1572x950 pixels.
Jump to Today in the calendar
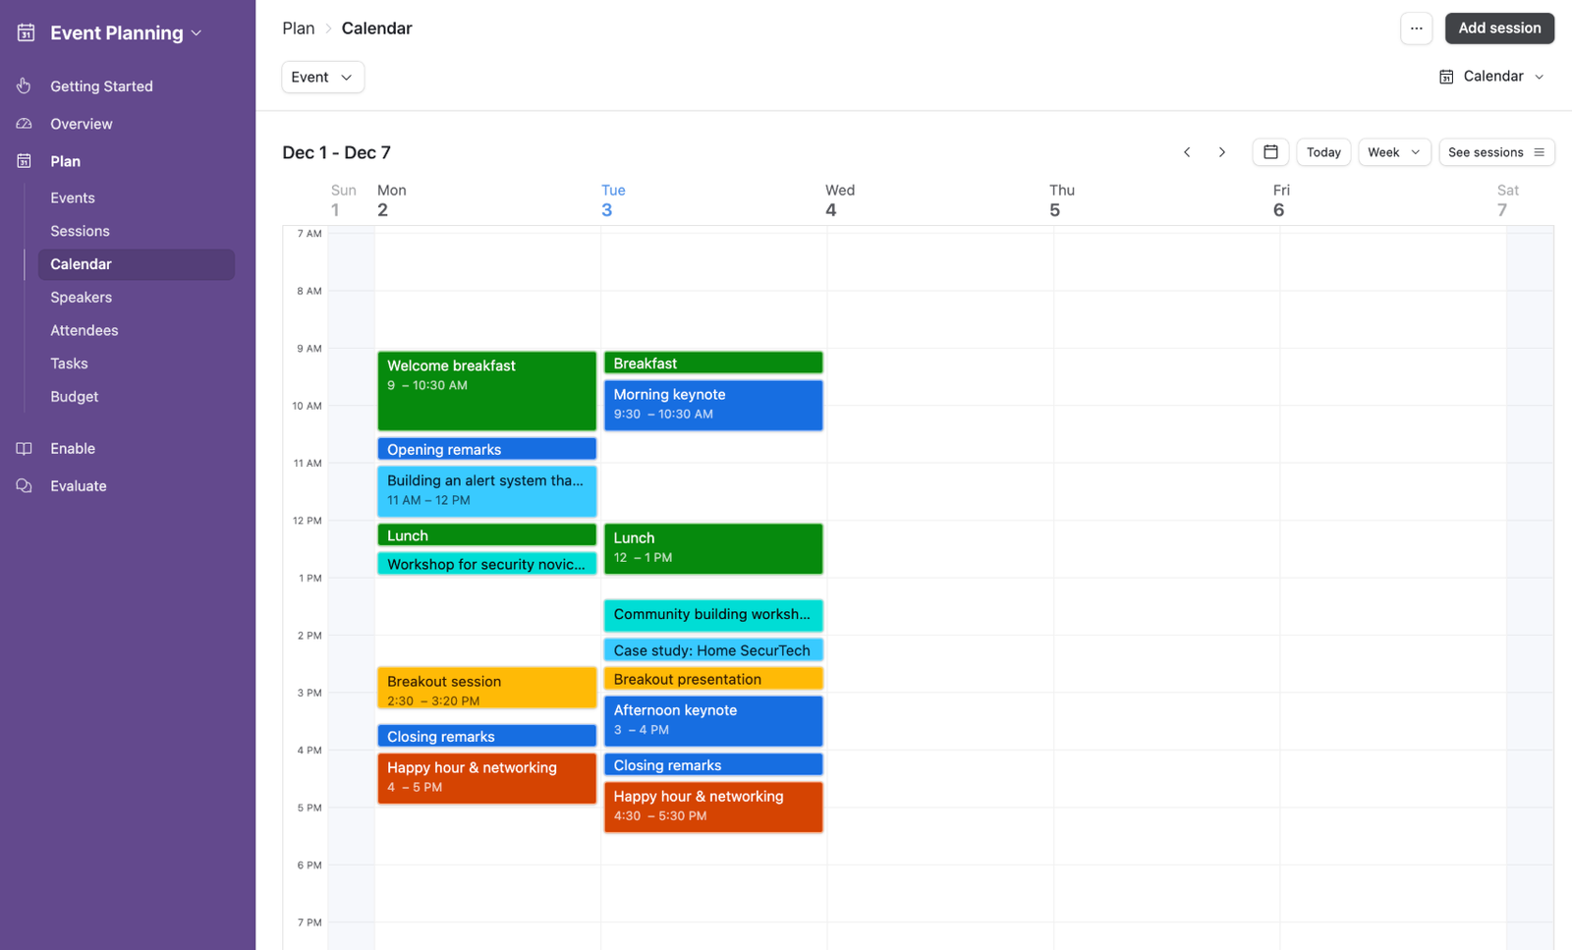tap(1323, 152)
